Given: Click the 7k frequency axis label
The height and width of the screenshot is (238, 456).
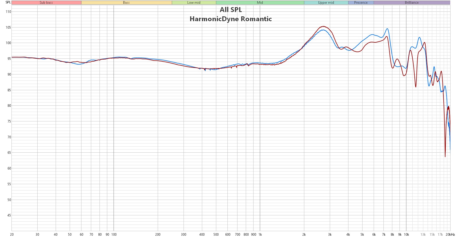Looking at the screenshot, I should click(384, 235).
